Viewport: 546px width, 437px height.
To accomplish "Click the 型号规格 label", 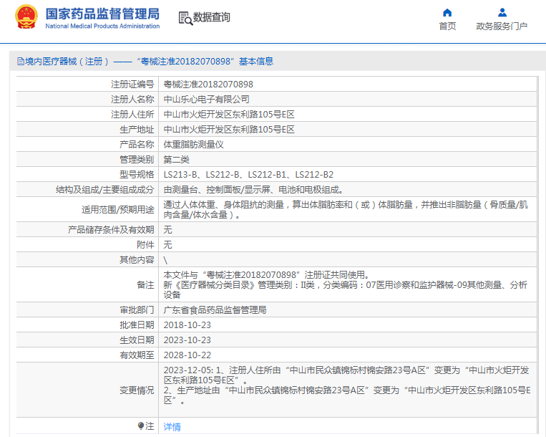I will click(x=137, y=175).
